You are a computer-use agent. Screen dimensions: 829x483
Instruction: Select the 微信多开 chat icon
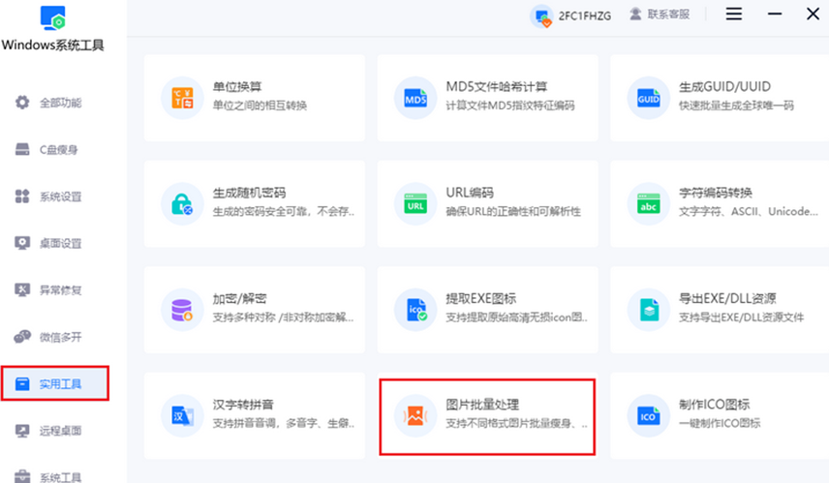[22, 337]
